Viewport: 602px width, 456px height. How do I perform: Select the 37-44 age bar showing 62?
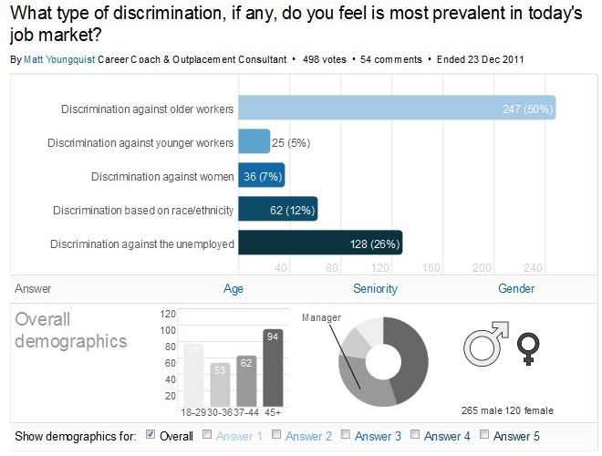click(246, 381)
